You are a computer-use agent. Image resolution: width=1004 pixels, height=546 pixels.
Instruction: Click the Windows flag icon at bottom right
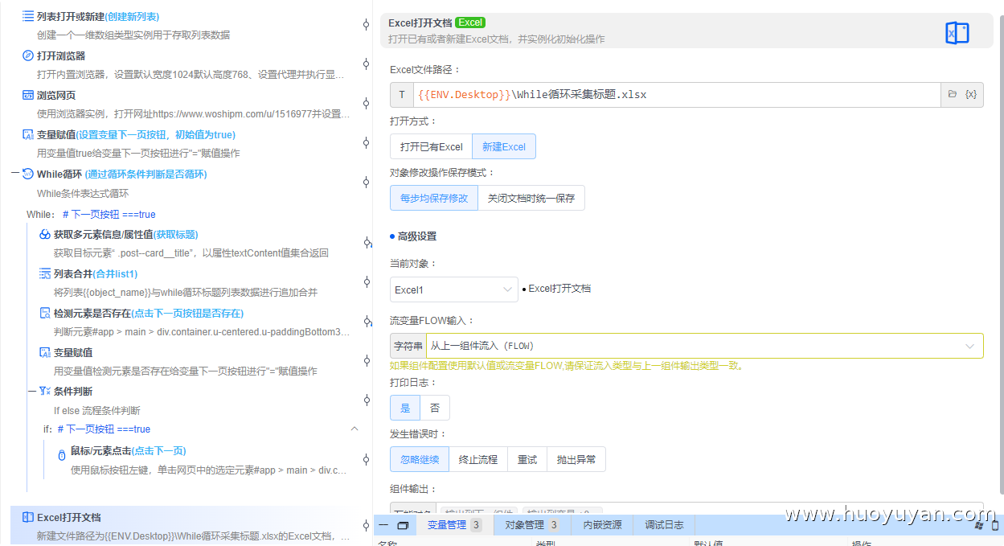coord(979,525)
